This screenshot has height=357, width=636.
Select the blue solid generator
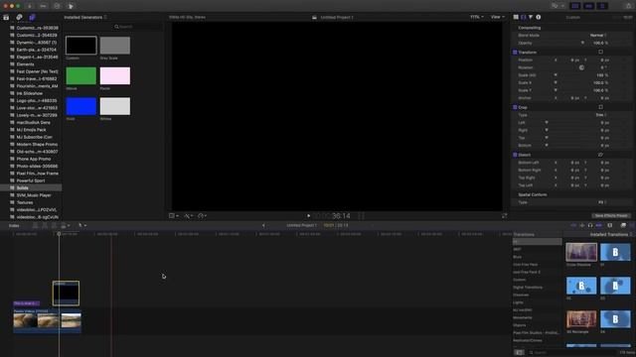click(x=81, y=106)
